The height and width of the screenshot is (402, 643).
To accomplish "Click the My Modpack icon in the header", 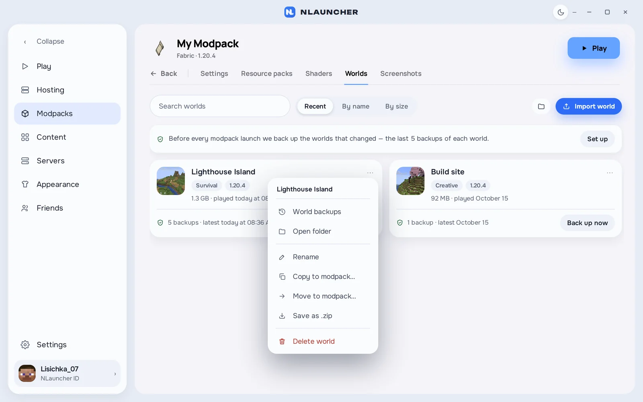I will [160, 48].
